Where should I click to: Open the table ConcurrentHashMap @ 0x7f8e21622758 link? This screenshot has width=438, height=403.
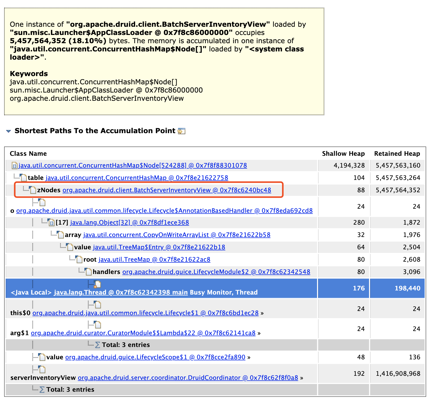point(137,178)
